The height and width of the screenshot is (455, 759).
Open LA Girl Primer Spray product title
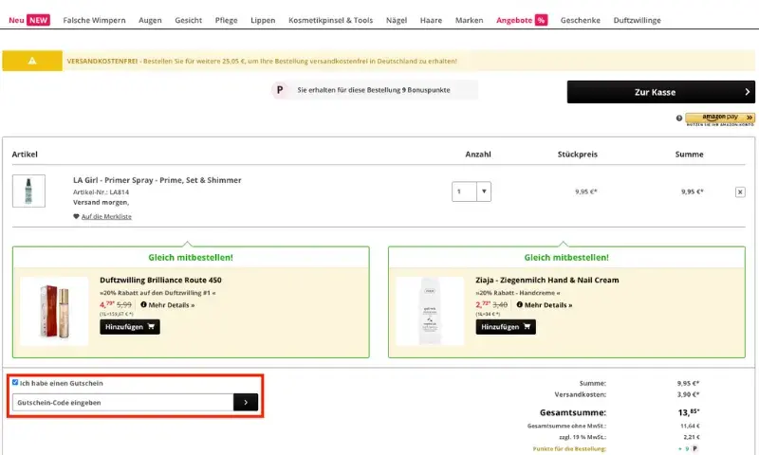pos(157,180)
